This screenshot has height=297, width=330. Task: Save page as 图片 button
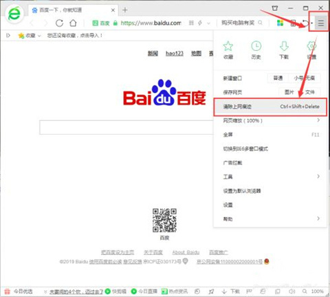coord(289,92)
